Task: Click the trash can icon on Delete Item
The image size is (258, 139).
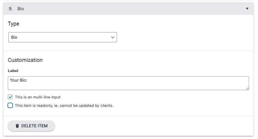Action: [x=17, y=126]
